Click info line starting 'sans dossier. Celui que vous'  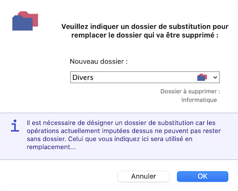click(109, 139)
